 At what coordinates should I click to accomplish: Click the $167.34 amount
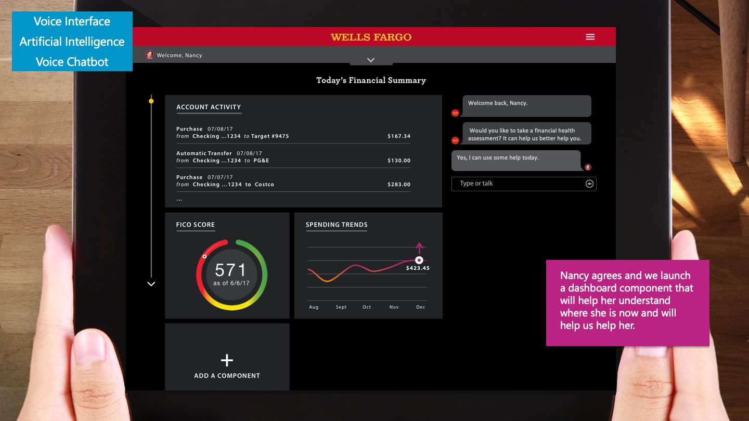399,136
